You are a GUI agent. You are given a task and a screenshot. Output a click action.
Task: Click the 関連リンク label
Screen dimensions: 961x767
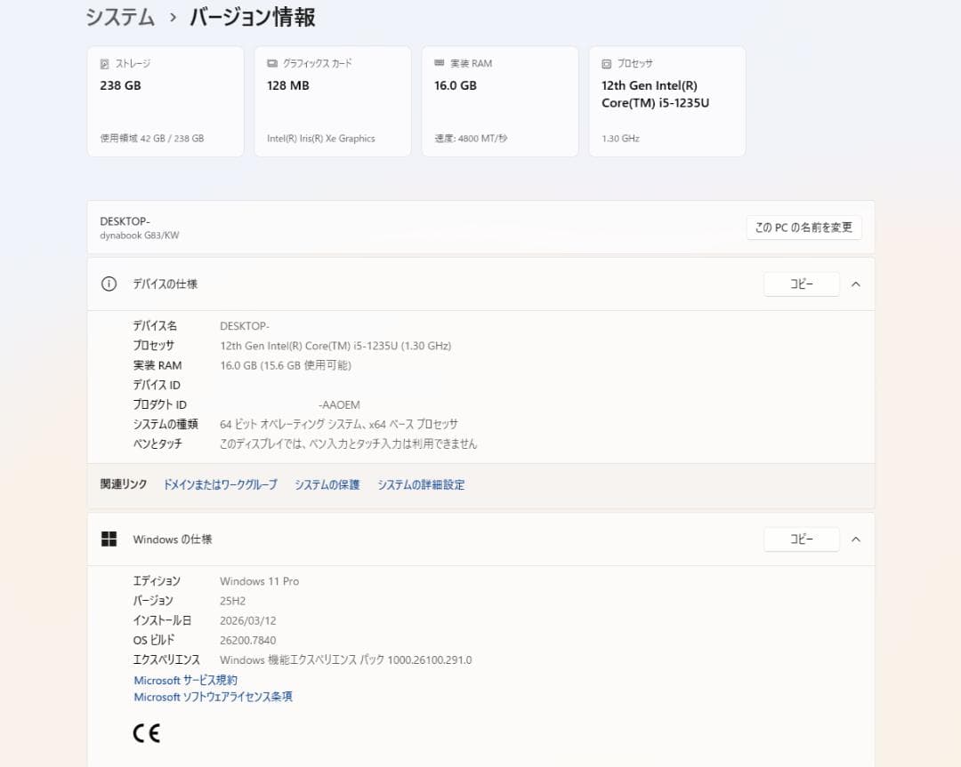click(x=124, y=484)
